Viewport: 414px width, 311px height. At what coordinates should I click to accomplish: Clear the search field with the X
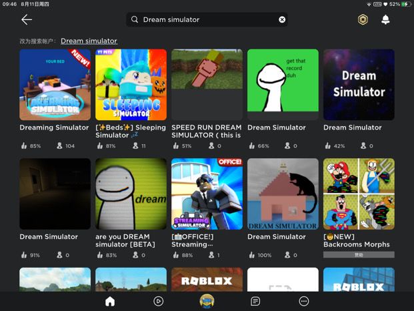pos(282,19)
